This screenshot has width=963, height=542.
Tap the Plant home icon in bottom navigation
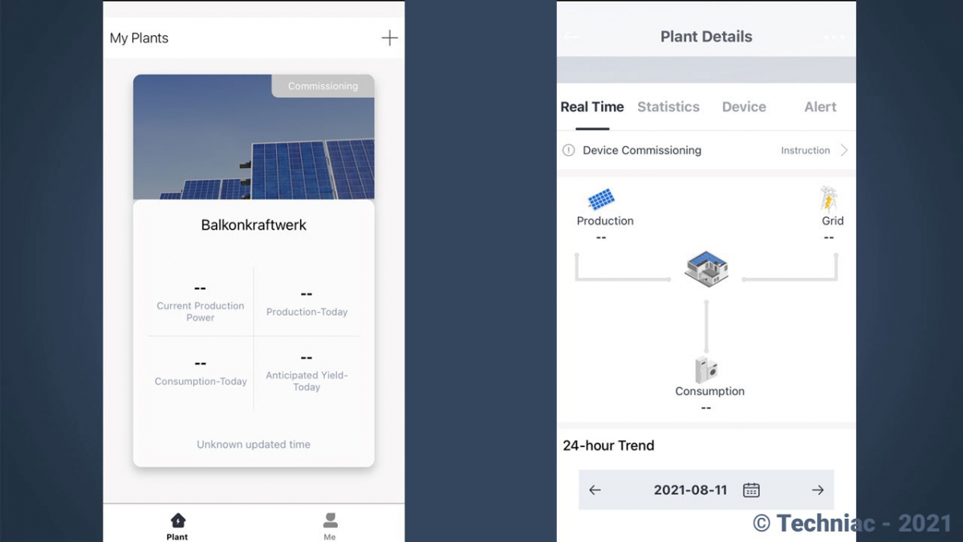(177, 520)
